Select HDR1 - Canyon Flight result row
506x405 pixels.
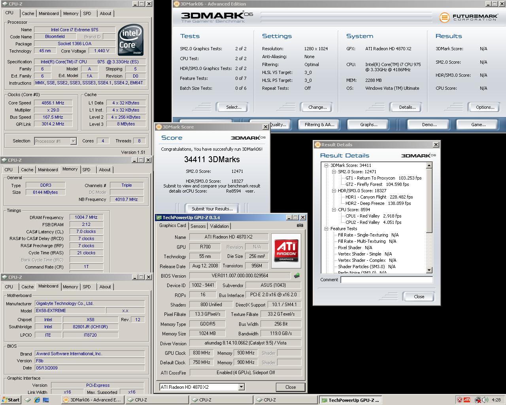[x=379, y=197]
